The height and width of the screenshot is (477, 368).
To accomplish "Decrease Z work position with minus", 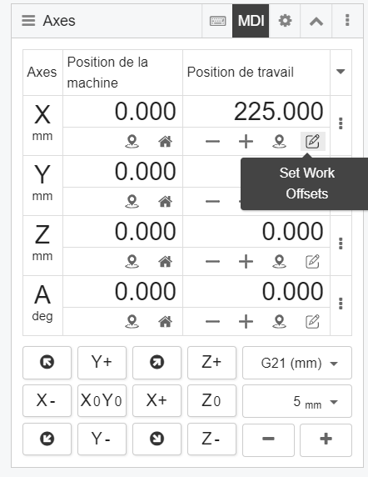I will point(212,261).
